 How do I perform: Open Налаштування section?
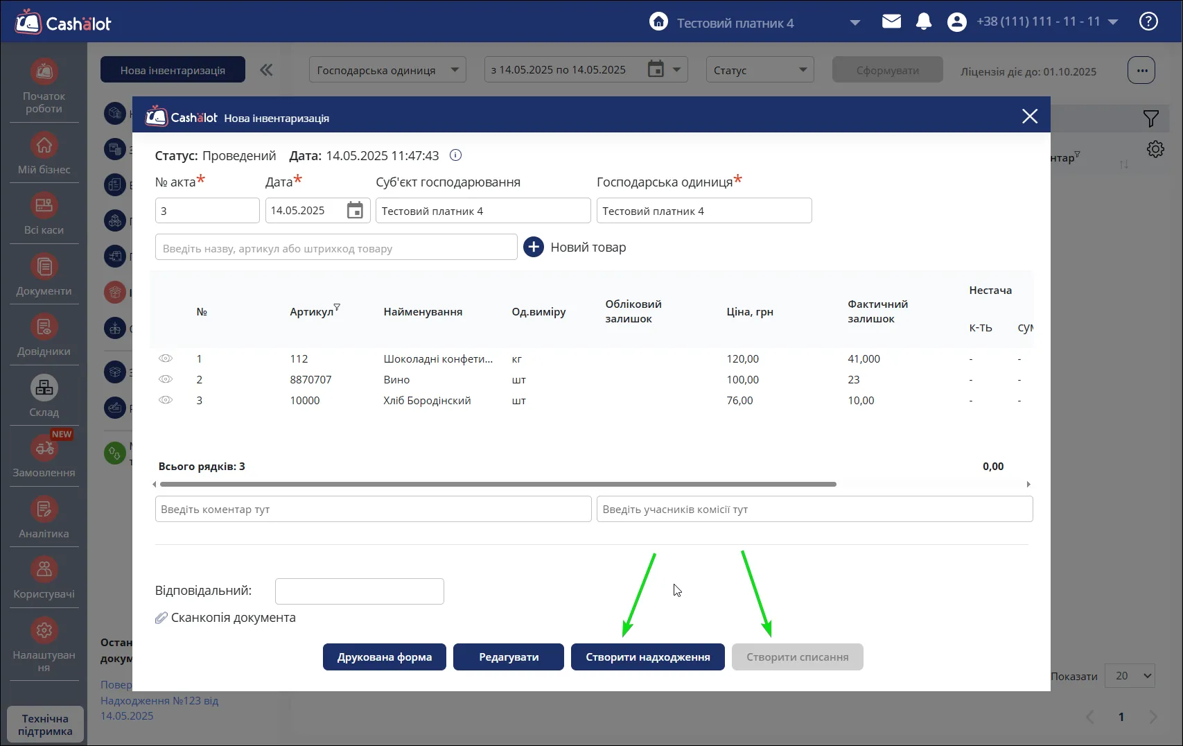click(x=44, y=645)
